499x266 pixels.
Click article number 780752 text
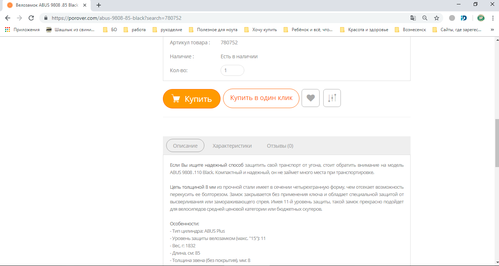pos(229,43)
